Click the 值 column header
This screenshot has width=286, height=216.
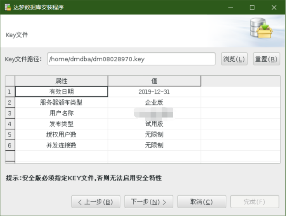pyautogui.click(x=154, y=81)
